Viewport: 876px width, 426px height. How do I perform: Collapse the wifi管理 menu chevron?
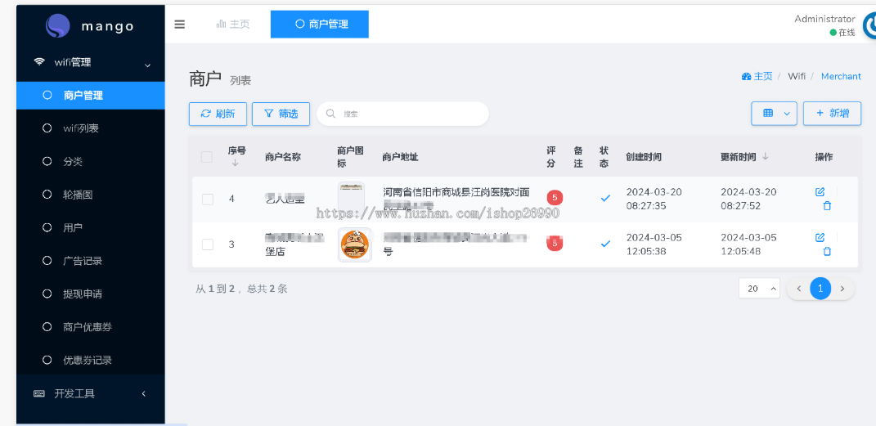147,65
